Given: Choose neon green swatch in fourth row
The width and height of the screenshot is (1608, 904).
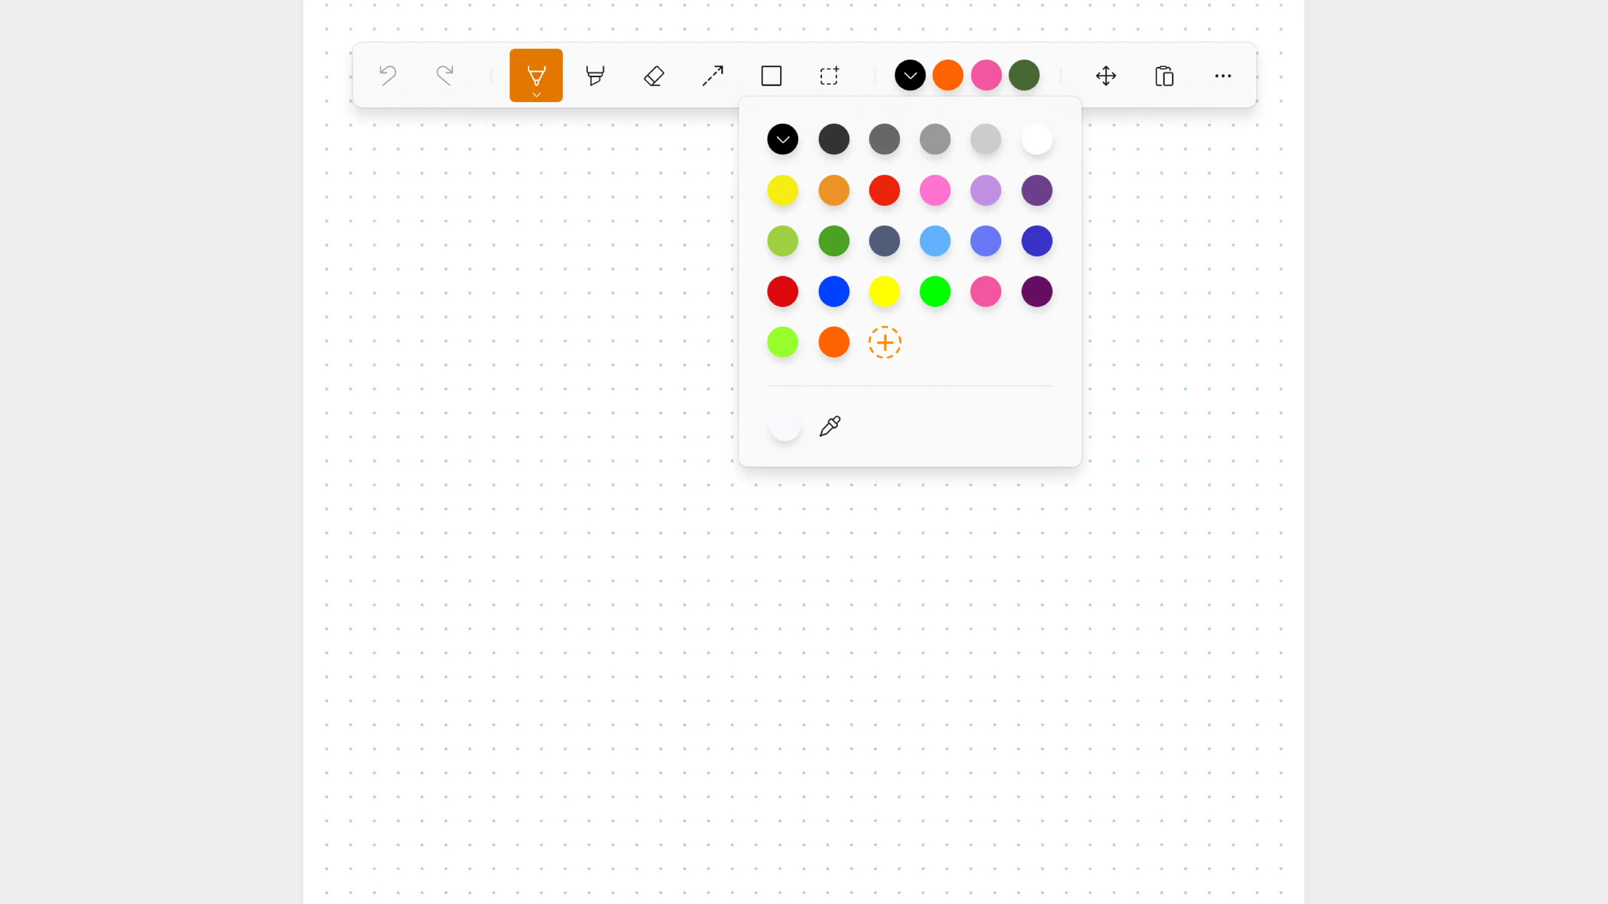Looking at the screenshot, I should click(x=935, y=291).
